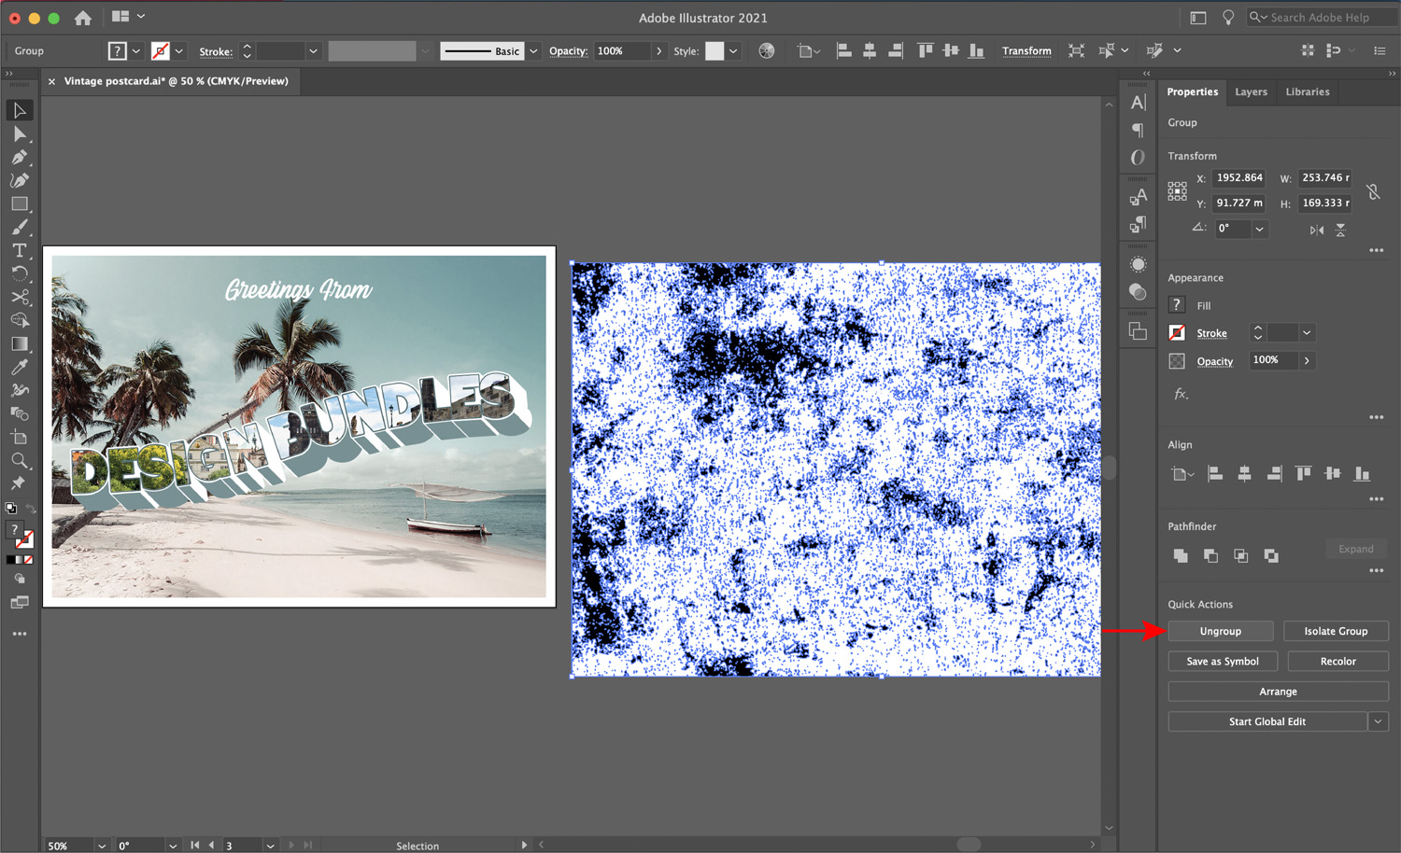Screen dimensions: 1401x853
Task: Select the Artboard tool
Action: click(20, 437)
